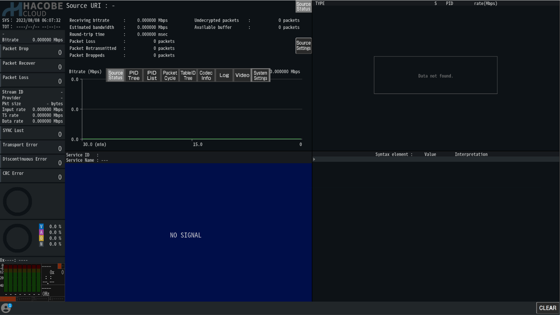Select audio channel group 2 selector
This screenshot has width=560, height=315.
24,299
